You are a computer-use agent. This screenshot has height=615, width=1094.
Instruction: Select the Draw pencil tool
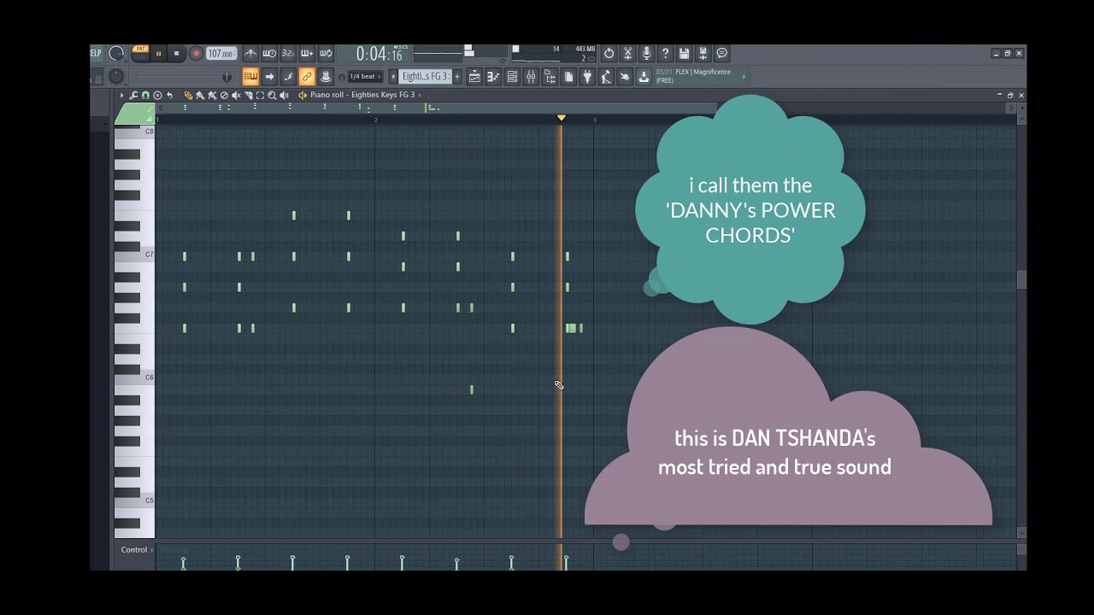coord(188,95)
